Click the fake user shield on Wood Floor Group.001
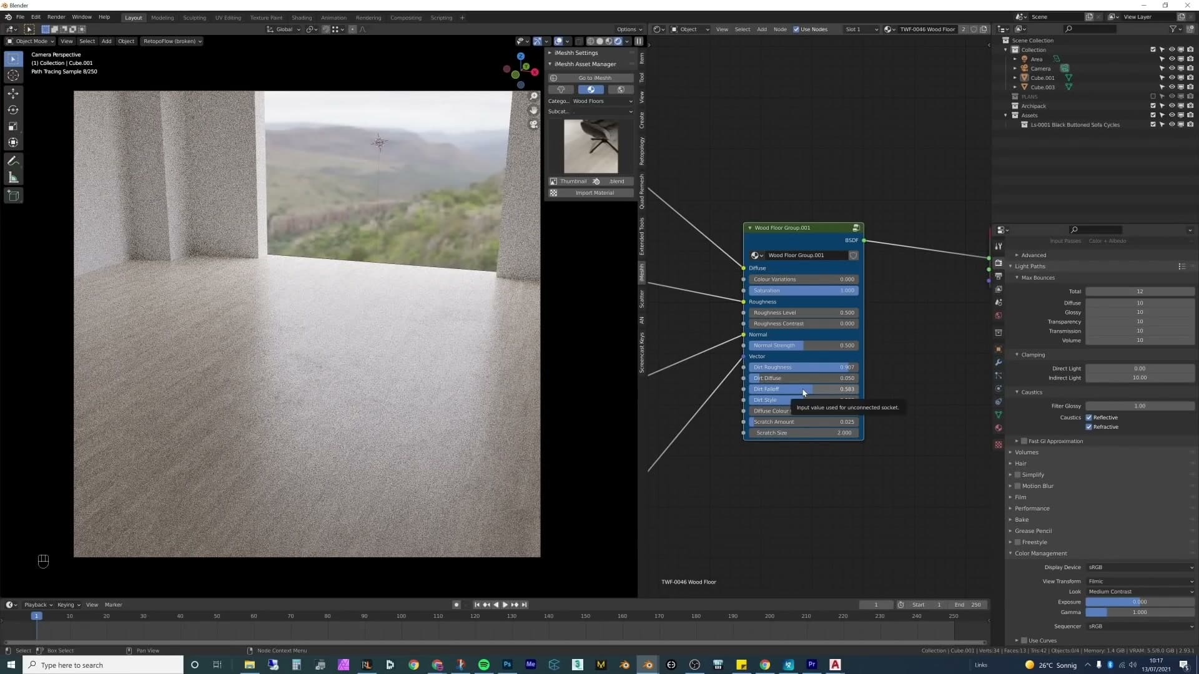The image size is (1199, 674). coord(853,255)
